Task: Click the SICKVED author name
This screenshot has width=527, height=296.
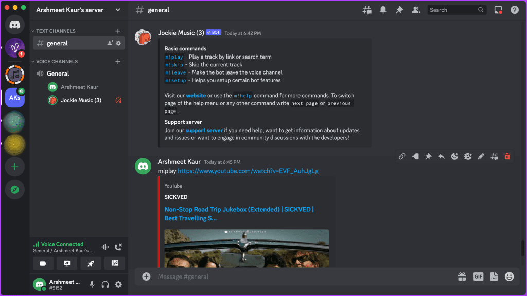Action: [x=176, y=197]
